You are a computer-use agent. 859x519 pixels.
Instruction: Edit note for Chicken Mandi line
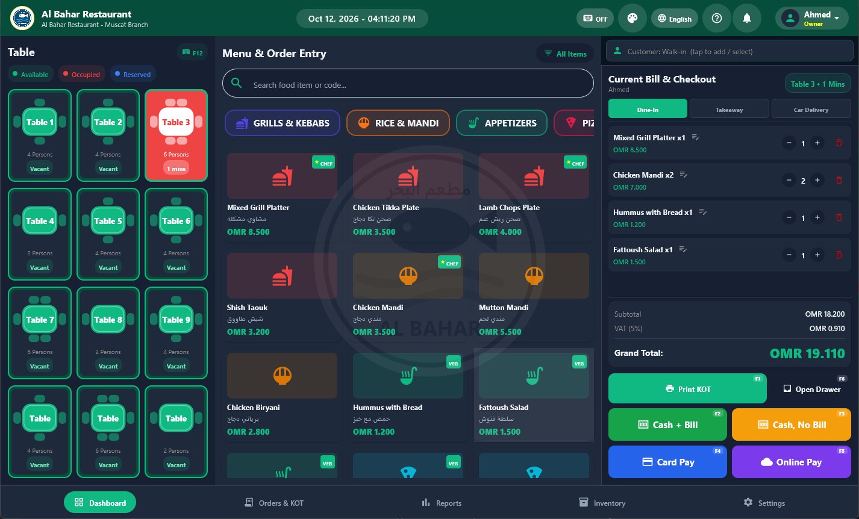(x=684, y=175)
